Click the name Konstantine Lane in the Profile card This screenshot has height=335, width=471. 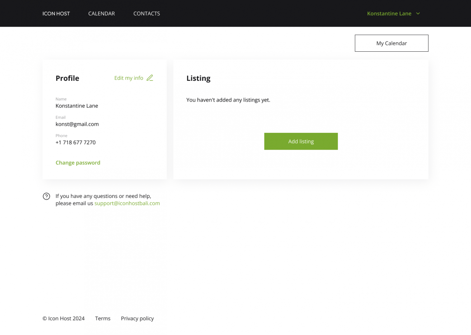click(x=77, y=106)
